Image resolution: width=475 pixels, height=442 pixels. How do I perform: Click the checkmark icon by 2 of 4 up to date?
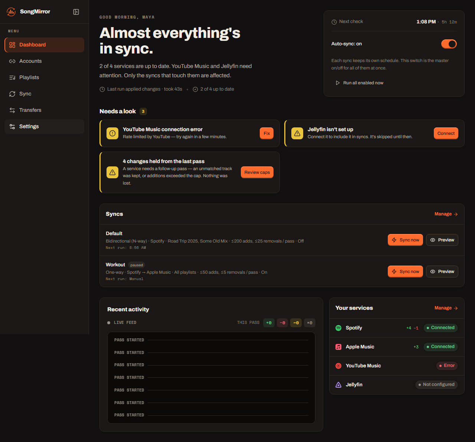[x=195, y=90]
